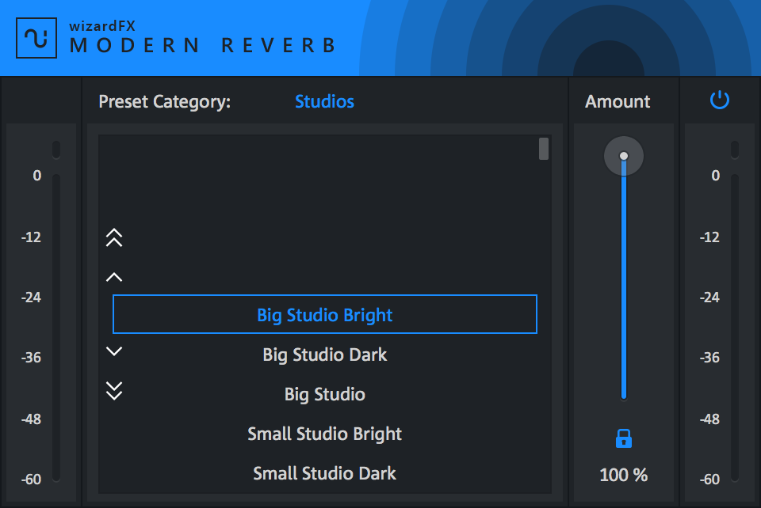
Task: Choose the Big Studio preset
Action: tap(325, 394)
